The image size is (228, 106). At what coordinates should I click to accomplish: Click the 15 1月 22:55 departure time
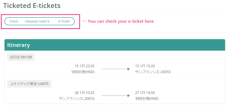(85, 66)
